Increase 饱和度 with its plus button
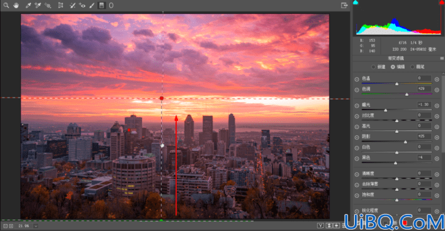This screenshot has width=445, height=231. [437, 195]
